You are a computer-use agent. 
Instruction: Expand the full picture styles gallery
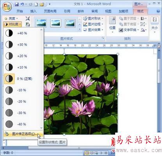pyautogui.click(x=80, y=30)
